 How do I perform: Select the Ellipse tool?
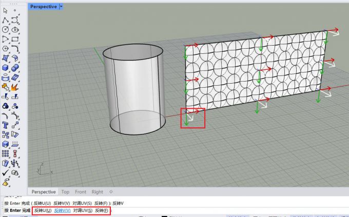tap(15, 30)
